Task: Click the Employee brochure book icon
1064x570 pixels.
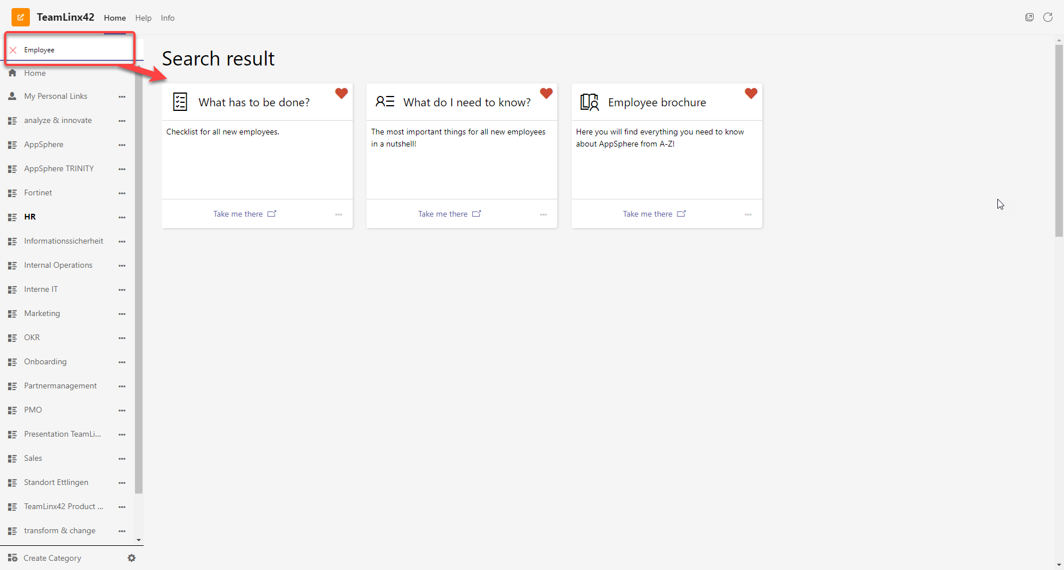Action: (x=589, y=102)
